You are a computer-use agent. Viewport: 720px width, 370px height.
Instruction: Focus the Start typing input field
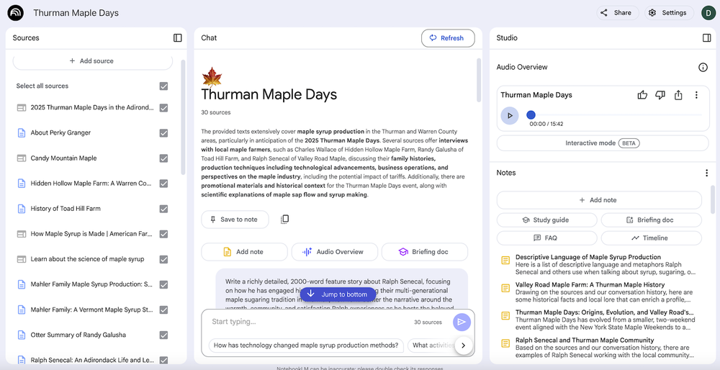[x=307, y=322]
